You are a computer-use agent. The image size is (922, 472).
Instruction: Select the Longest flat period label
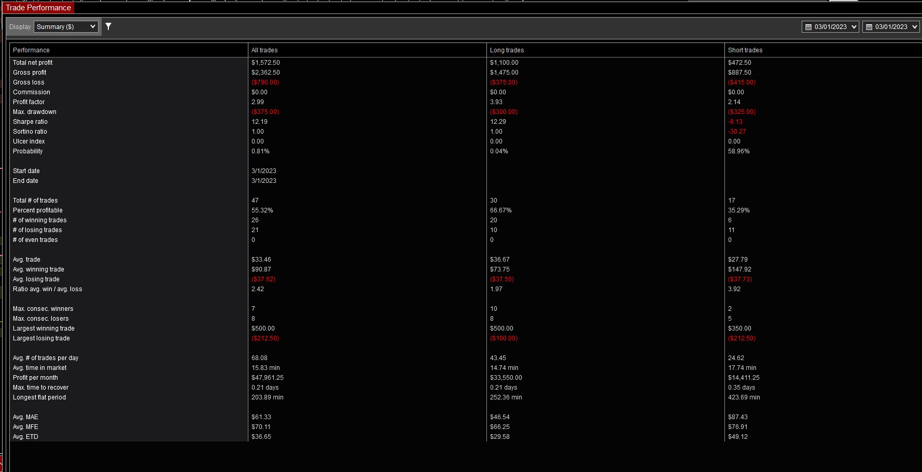pos(39,397)
